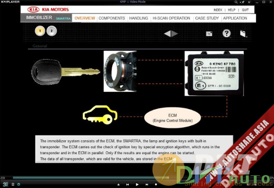Viewport: 274px width, 188px height.
Task: Click the next page right arrow
Action: click(174, 34)
